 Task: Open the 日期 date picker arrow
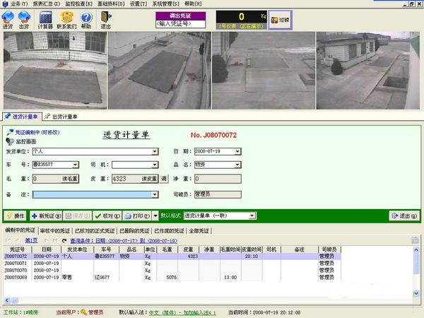coord(237,151)
